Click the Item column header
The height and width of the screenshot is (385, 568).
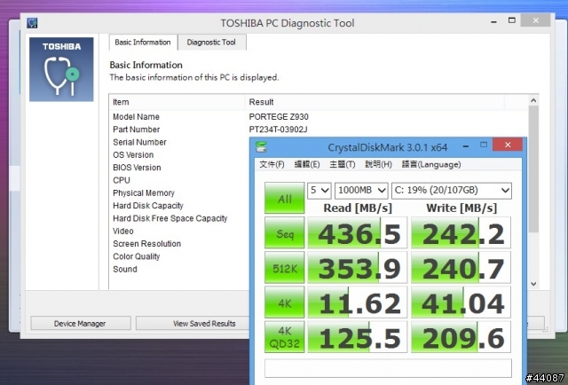(177, 102)
